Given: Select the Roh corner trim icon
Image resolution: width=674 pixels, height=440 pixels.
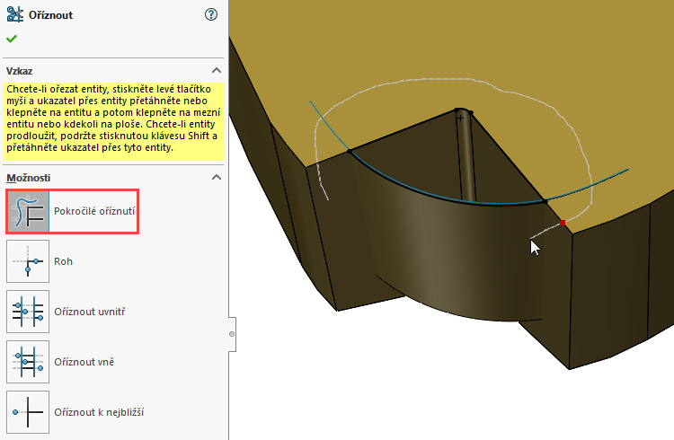Looking at the screenshot, I should 28,261.
